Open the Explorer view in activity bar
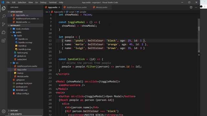The height and width of the screenshot is (116, 207). coord(4,8)
